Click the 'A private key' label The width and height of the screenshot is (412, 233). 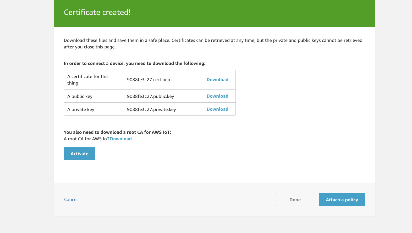81,109
